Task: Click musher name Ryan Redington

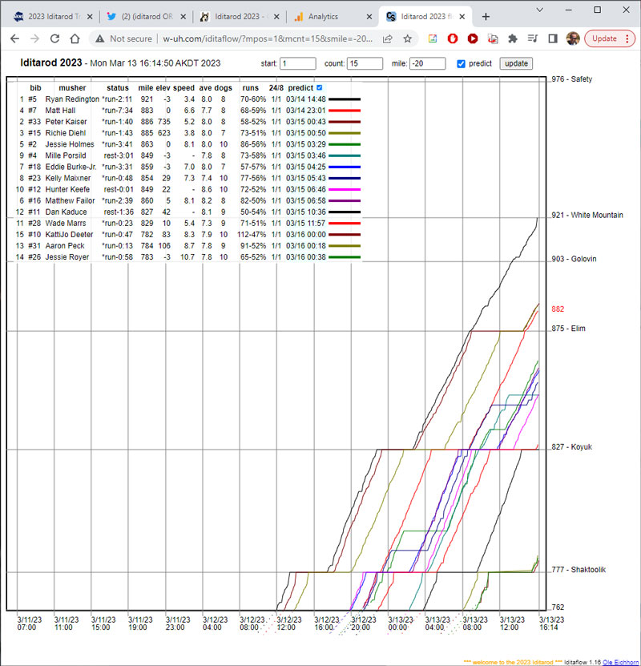Action: [x=72, y=99]
